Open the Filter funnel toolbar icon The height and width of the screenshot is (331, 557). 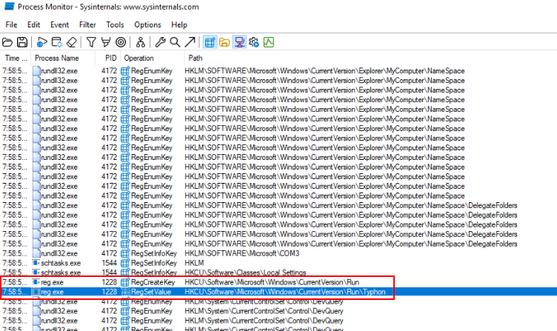coord(91,42)
